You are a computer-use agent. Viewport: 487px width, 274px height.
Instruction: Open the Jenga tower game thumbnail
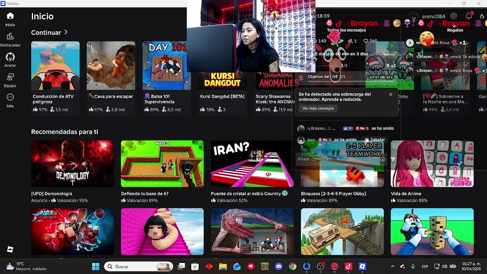432,231
